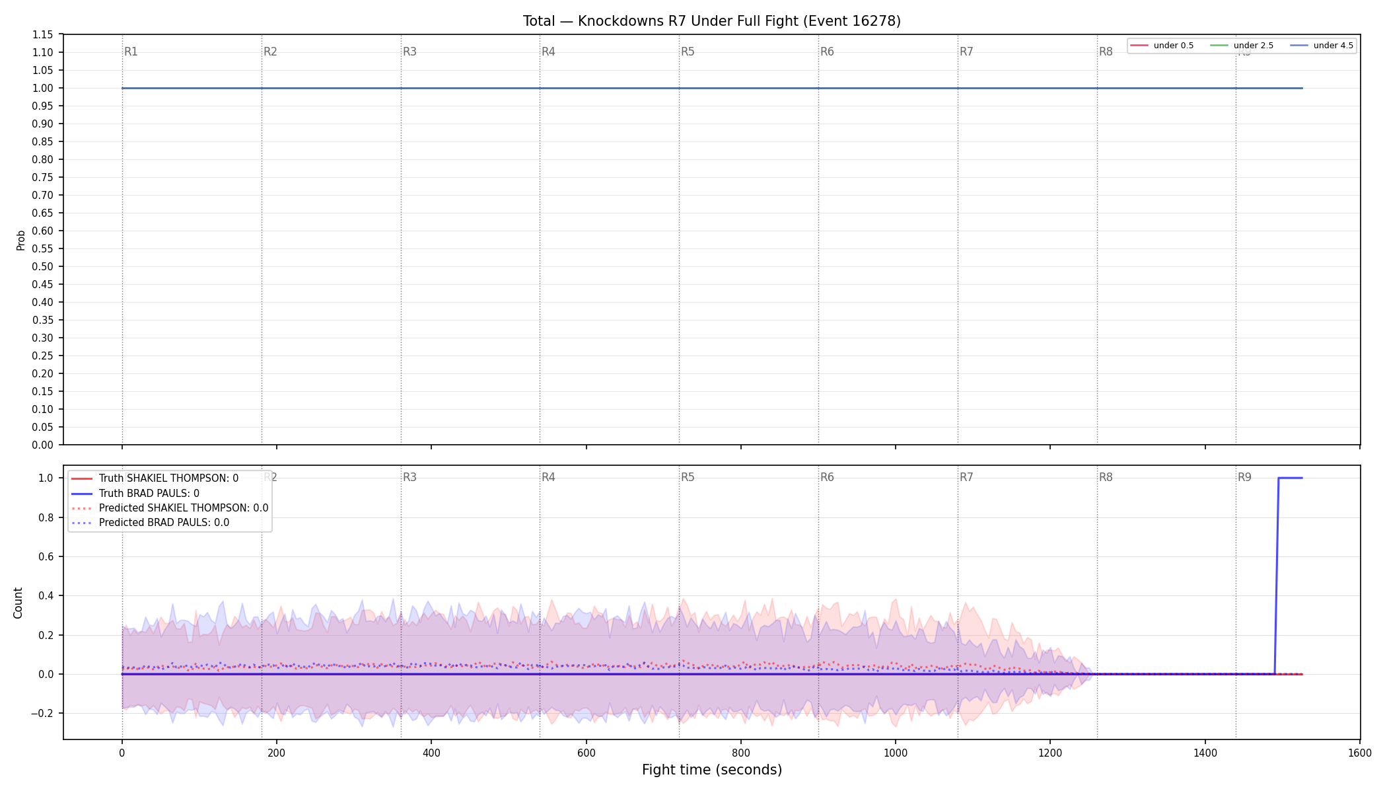Screen dimensions: 1387x793
Task: Click the R3 round marker in the Prob chart
Action: pyautogui.click(x=409, y=52)
